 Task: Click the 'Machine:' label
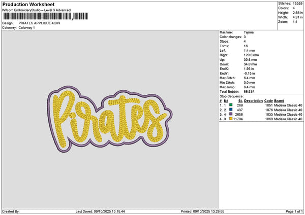click(226, 32)
